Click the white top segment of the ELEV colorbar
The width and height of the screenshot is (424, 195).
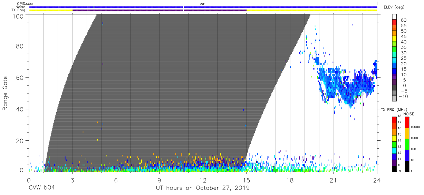coord(394,17)
